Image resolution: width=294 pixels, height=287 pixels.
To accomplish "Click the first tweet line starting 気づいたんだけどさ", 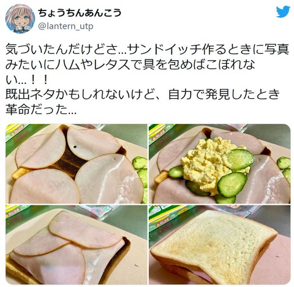I will click(147, 50).
